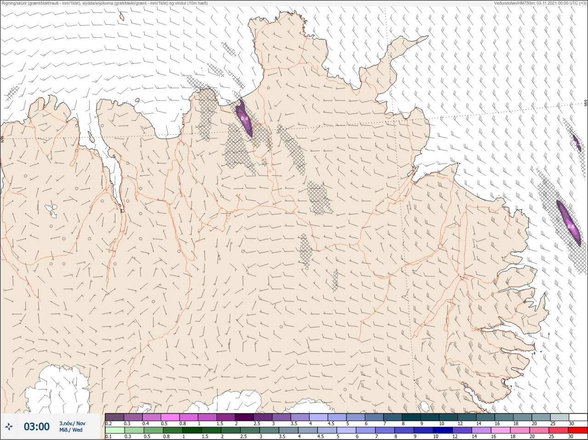
Task: Select snow legend white swatch above 30
Action: pos(578,417)
